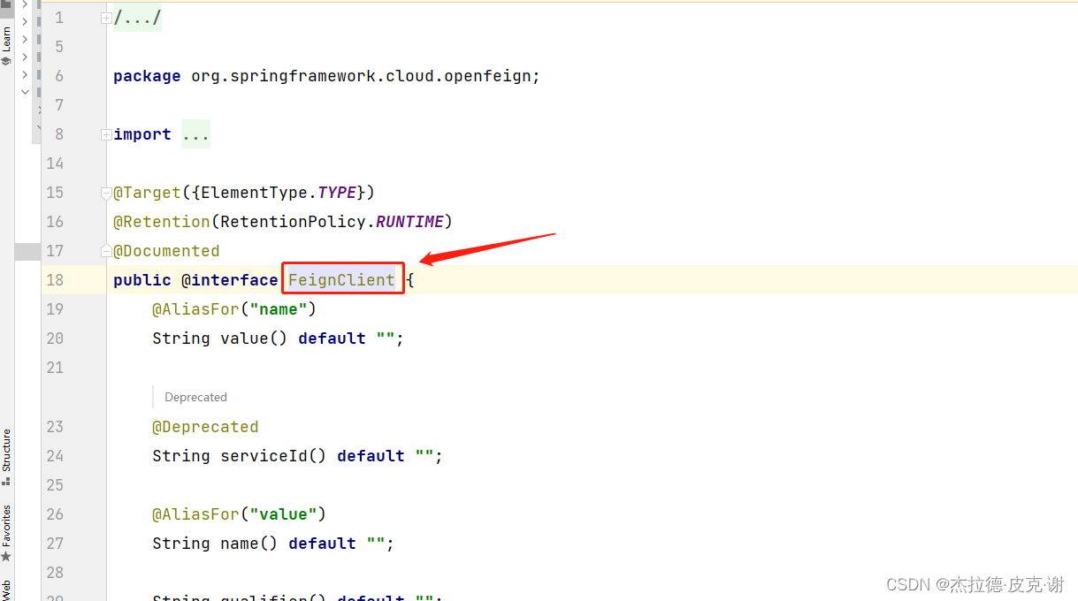Click the Deprecated rendered doc label
1078x601 pixels.
195,397
